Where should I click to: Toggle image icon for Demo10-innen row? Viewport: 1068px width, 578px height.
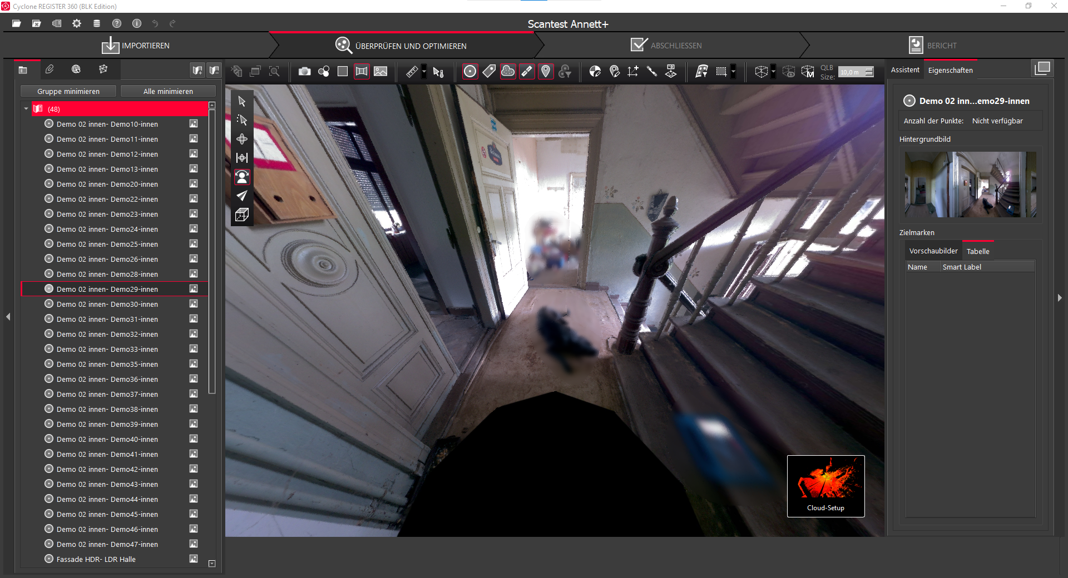pos(194,124)
